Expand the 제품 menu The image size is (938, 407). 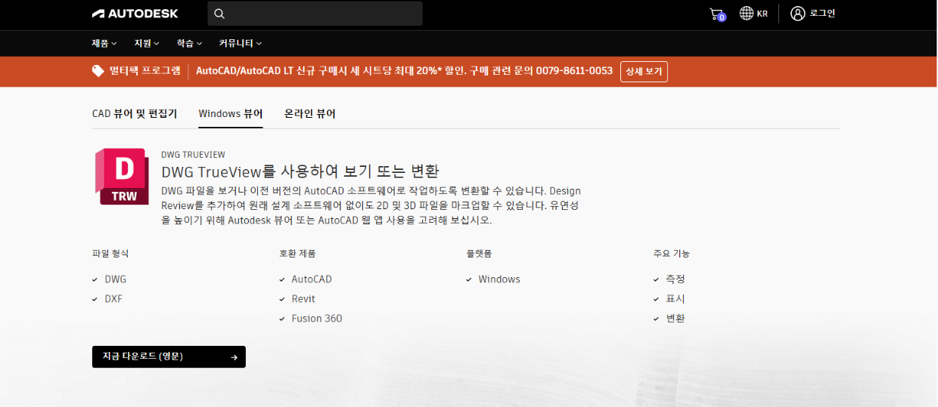point(104,43)
